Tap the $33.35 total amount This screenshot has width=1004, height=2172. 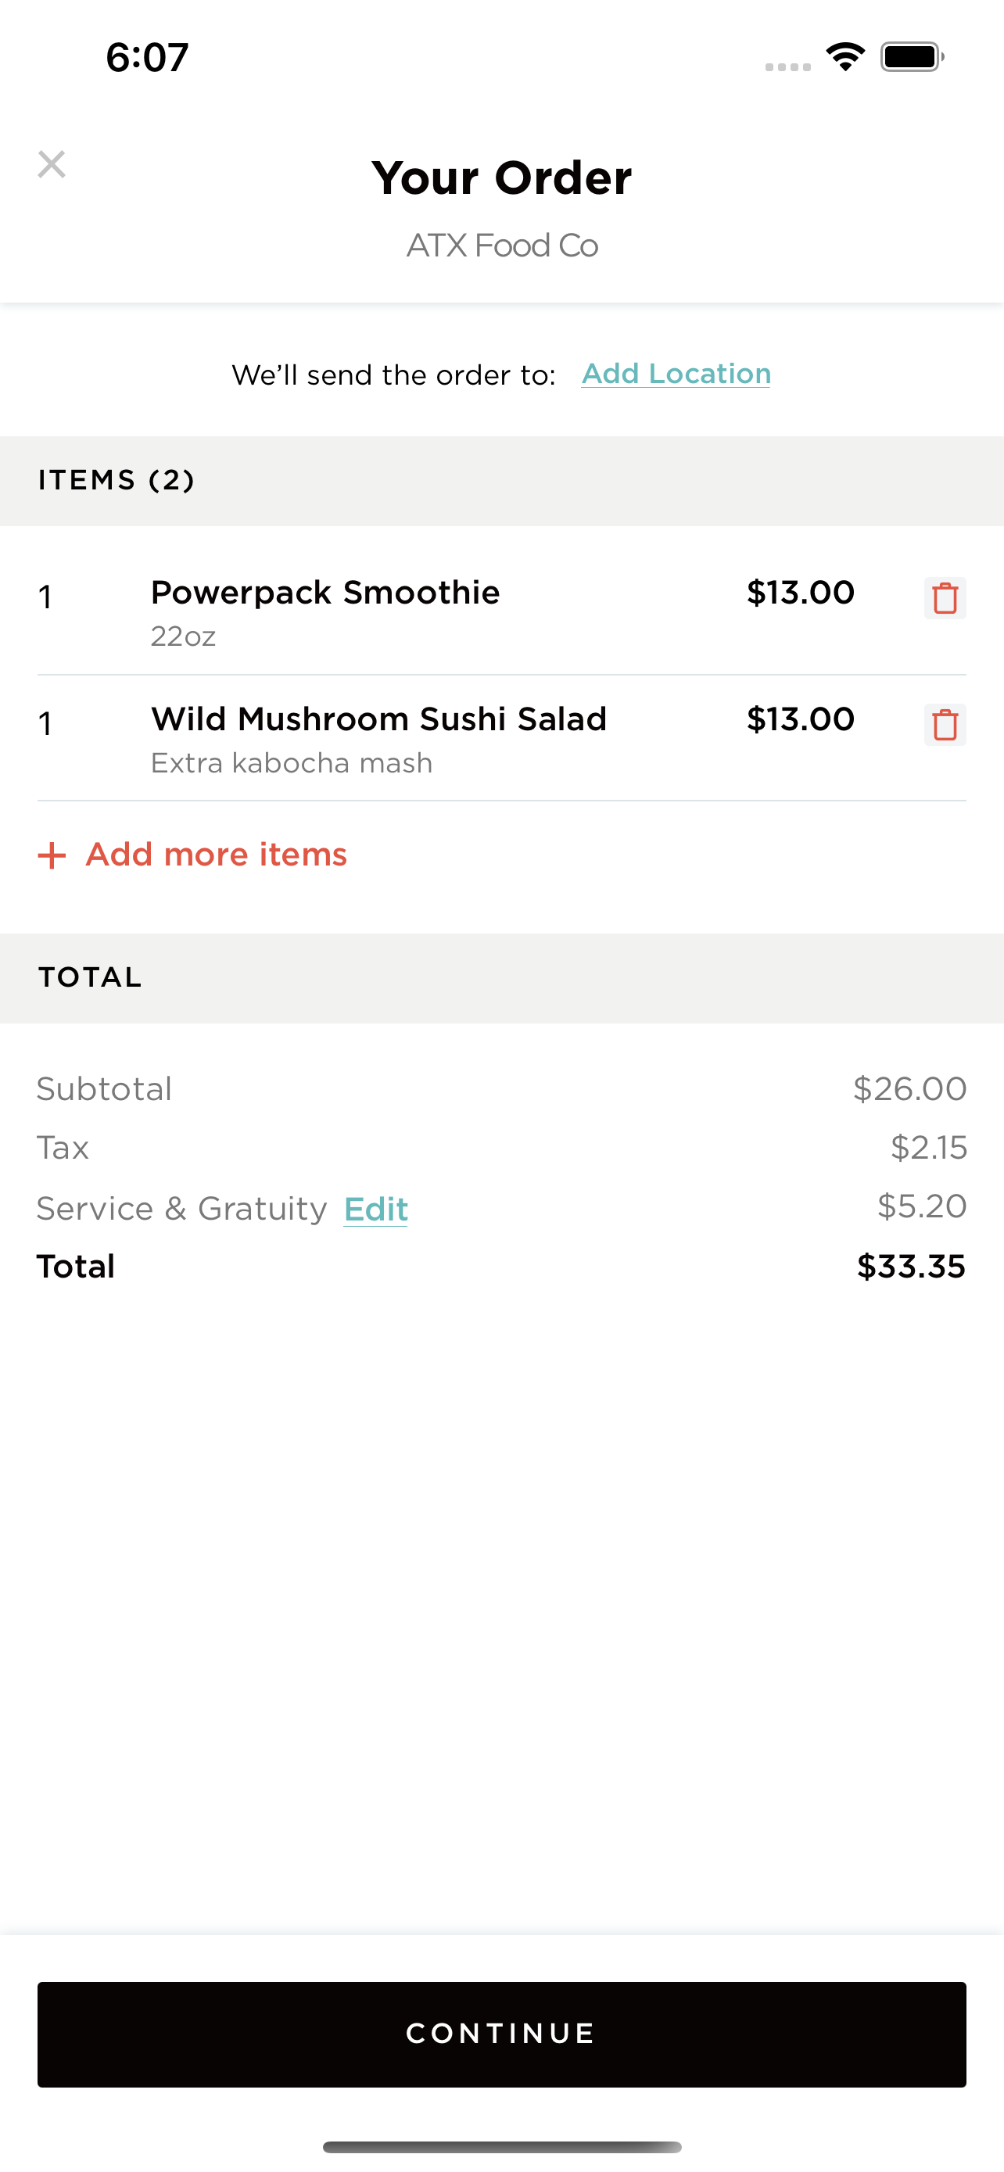click(910, 1267)
